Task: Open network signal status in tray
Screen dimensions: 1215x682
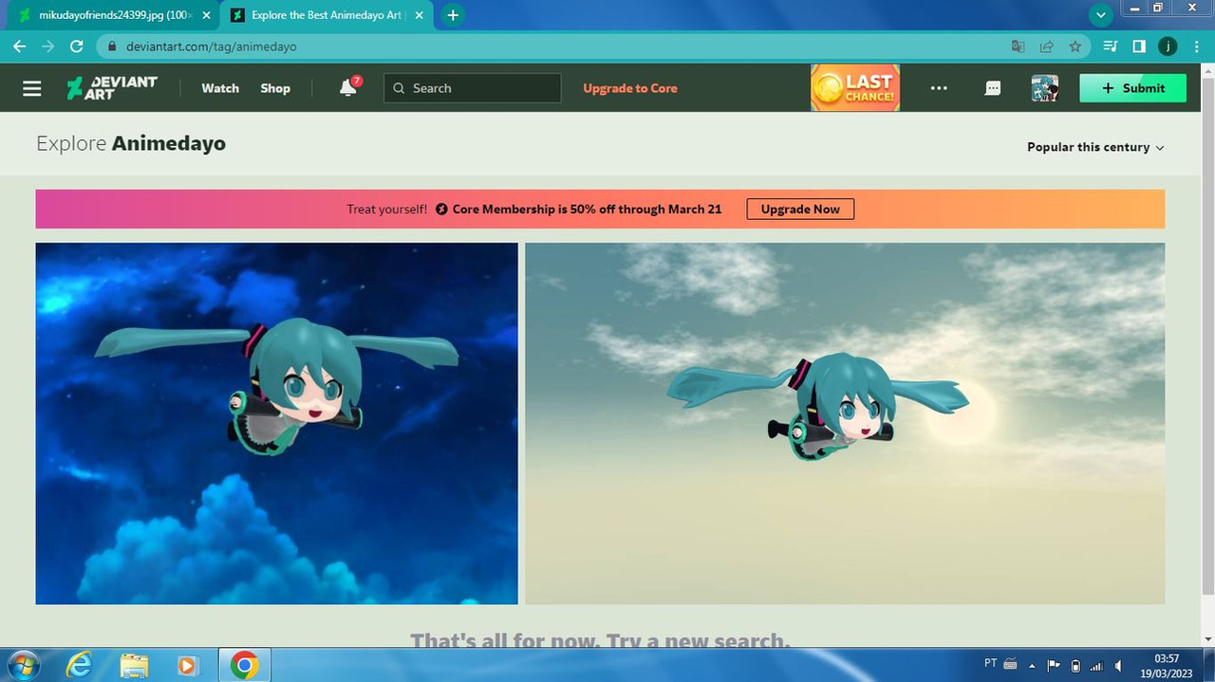Action: pyautogui.click(x=1097, y=665)
